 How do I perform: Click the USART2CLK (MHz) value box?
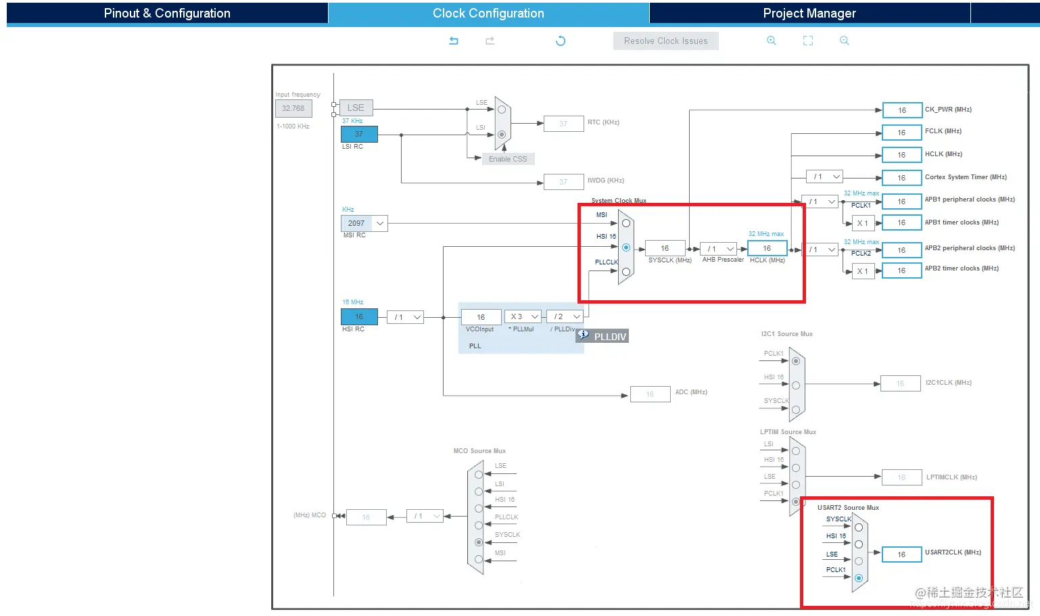pos(901,554)
